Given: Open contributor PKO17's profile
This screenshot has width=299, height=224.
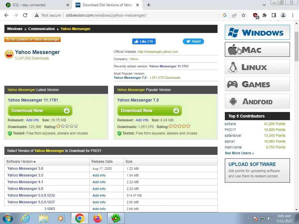Looking at the screenshot, I should pos(230,130).
